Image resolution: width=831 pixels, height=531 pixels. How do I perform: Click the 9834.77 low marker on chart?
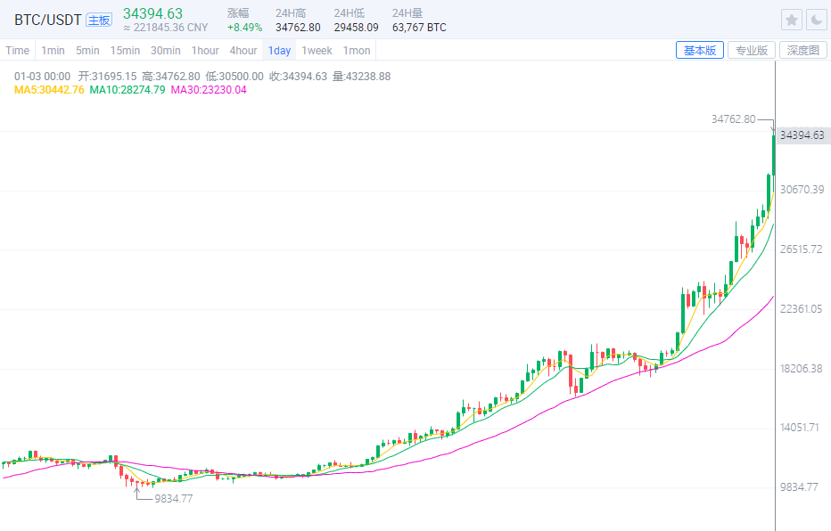click(174, 499)
